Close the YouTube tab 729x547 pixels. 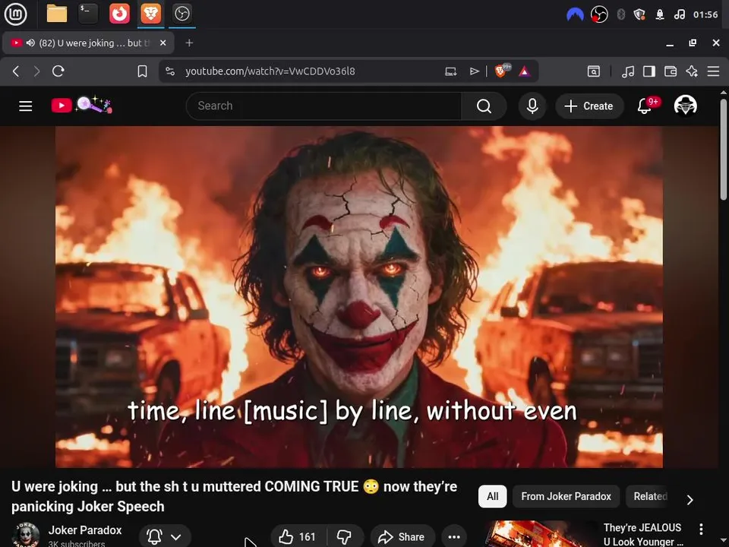pos(163,43)
